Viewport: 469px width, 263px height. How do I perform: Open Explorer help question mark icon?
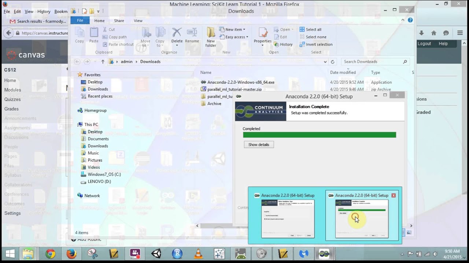(x=410, y=20)
